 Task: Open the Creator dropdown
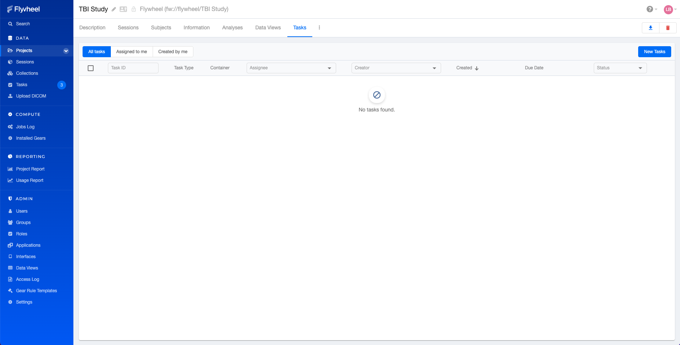396,68
